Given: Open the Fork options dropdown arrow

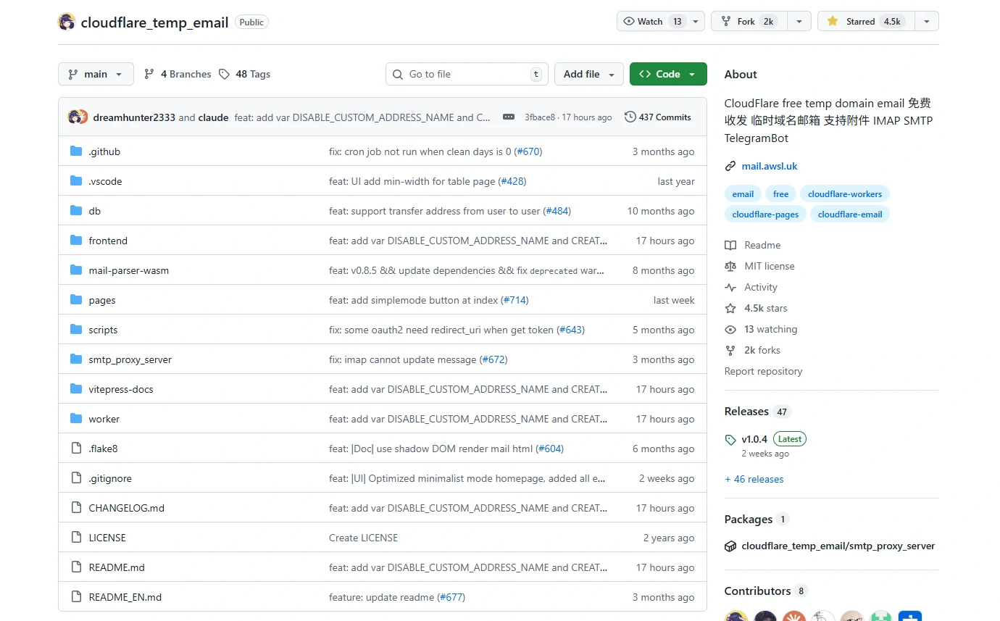Looking at the screenshot, I should (x=799, y=22).
